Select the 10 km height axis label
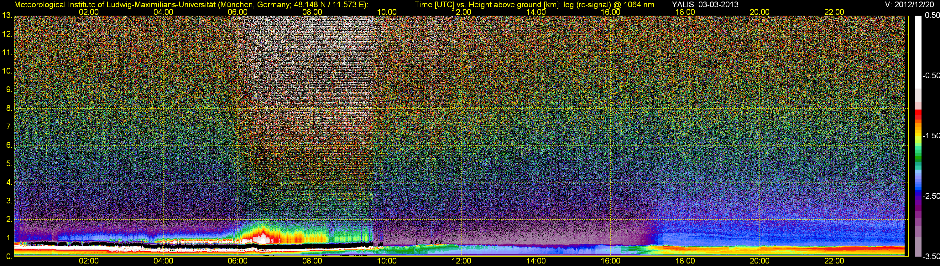 pyautogui.click(x=7, y=71)
